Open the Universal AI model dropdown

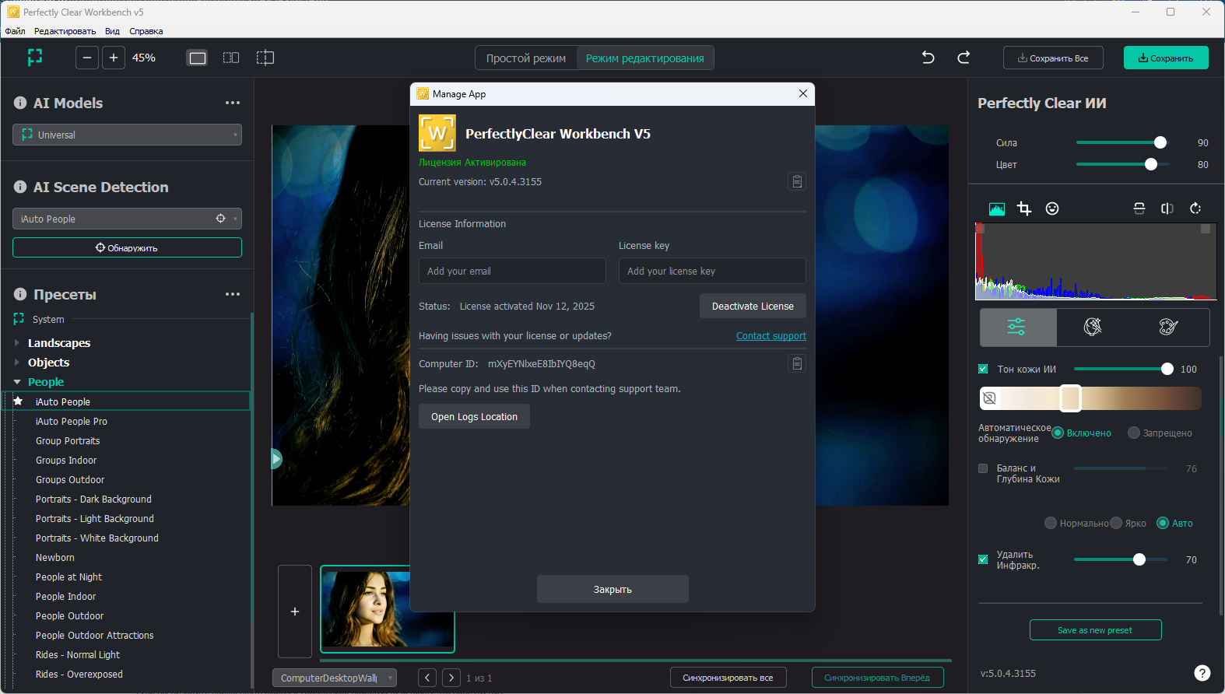(x=127, y=135)
